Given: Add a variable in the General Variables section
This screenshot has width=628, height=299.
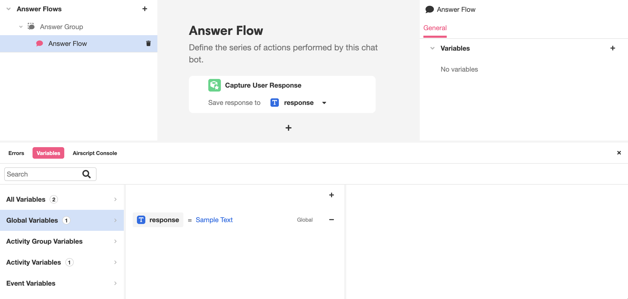Looking at the screenshot, I should click(613, 48).
